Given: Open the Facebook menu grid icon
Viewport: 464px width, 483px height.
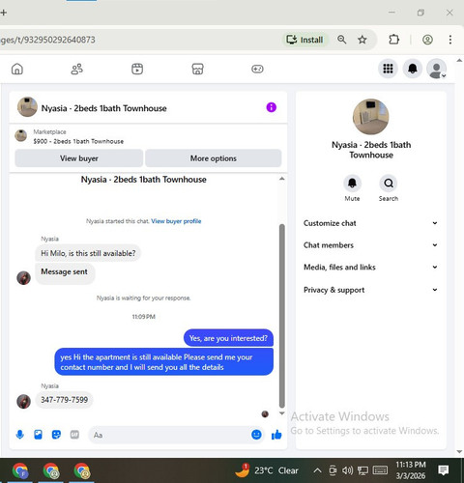Looking at the screenshot, I should coord(388,69).
